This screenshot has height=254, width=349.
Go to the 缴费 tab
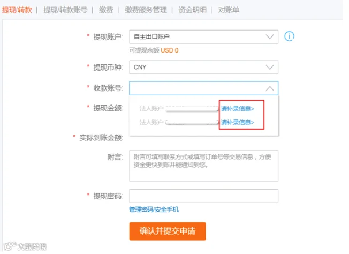pyautogui.click(x=106, y=10)
